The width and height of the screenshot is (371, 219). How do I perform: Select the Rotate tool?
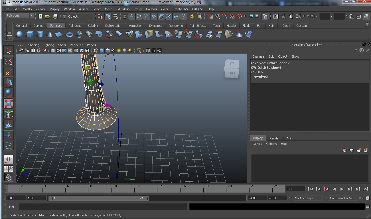(x=9, y=93)
